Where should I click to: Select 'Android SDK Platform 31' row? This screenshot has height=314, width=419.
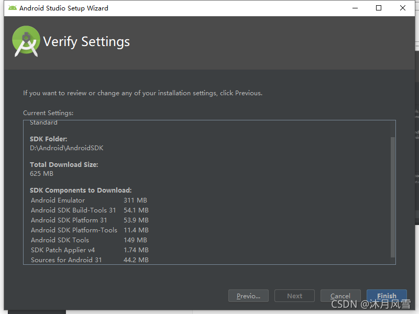[90, 220]
